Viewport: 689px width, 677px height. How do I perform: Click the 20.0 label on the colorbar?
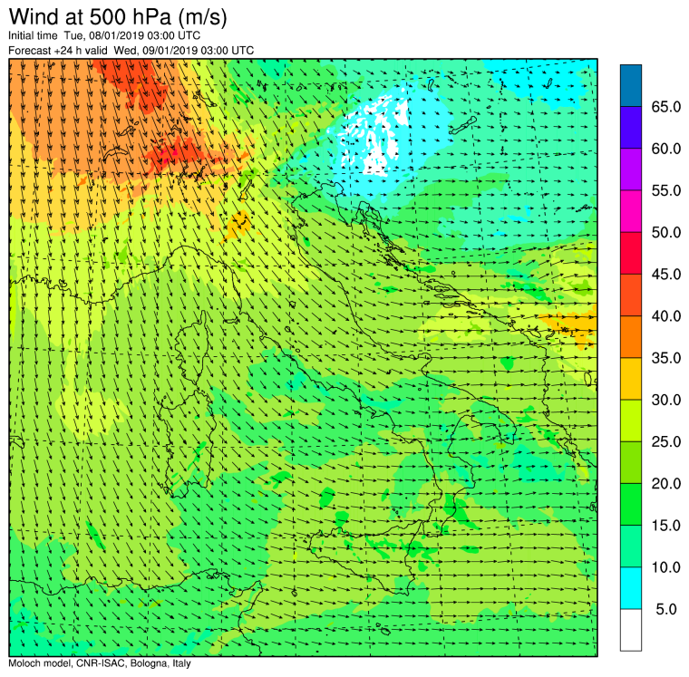tap(665, 484)
